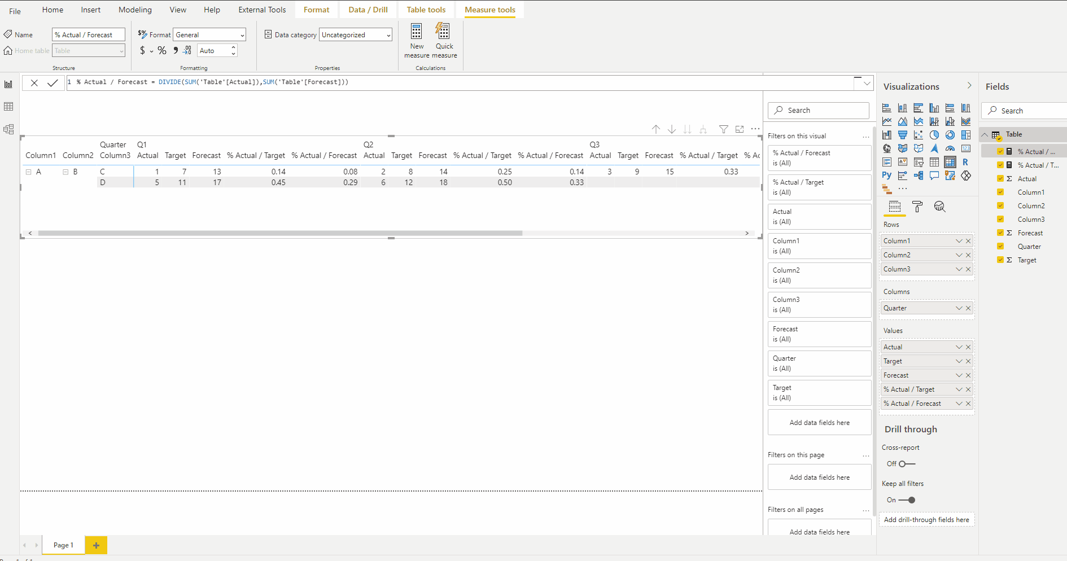Viewport: 1067px width, 561px height.
Task: Open the Data category dropdown
Action: pyautogui.click(x=356, y=35)
